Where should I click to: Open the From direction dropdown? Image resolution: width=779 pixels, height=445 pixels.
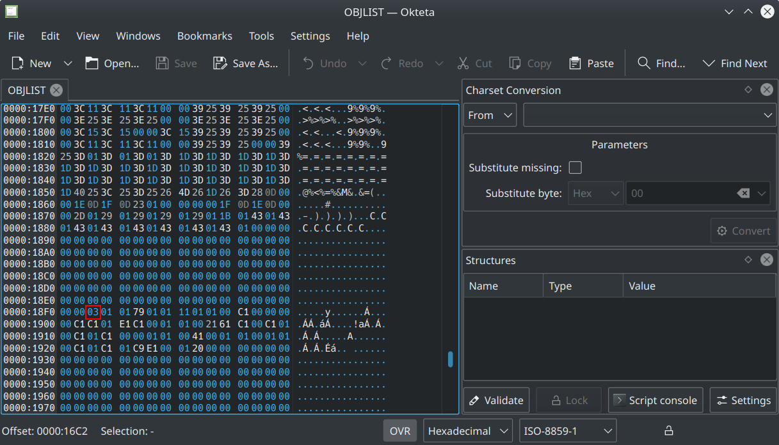tap(490, 115)
